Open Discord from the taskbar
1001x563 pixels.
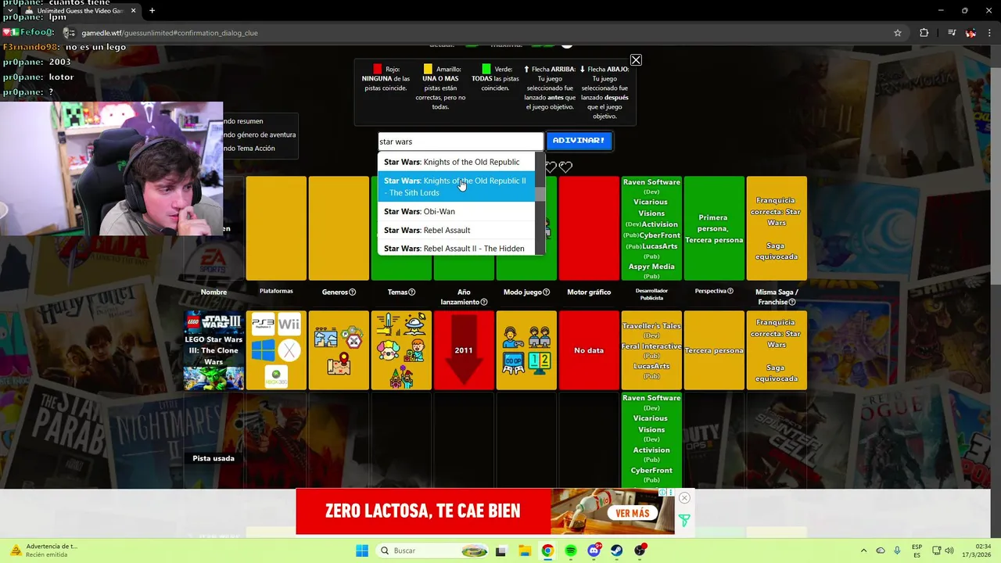pyautogui.click(x=594, y=550)
